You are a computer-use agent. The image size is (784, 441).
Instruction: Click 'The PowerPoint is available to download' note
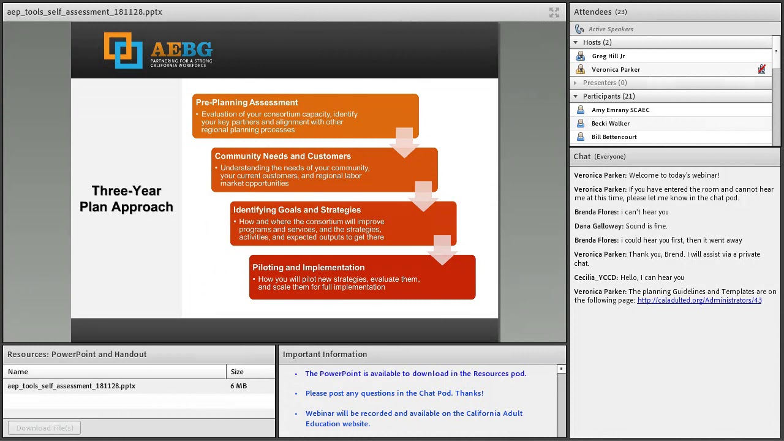pos(415,374)
